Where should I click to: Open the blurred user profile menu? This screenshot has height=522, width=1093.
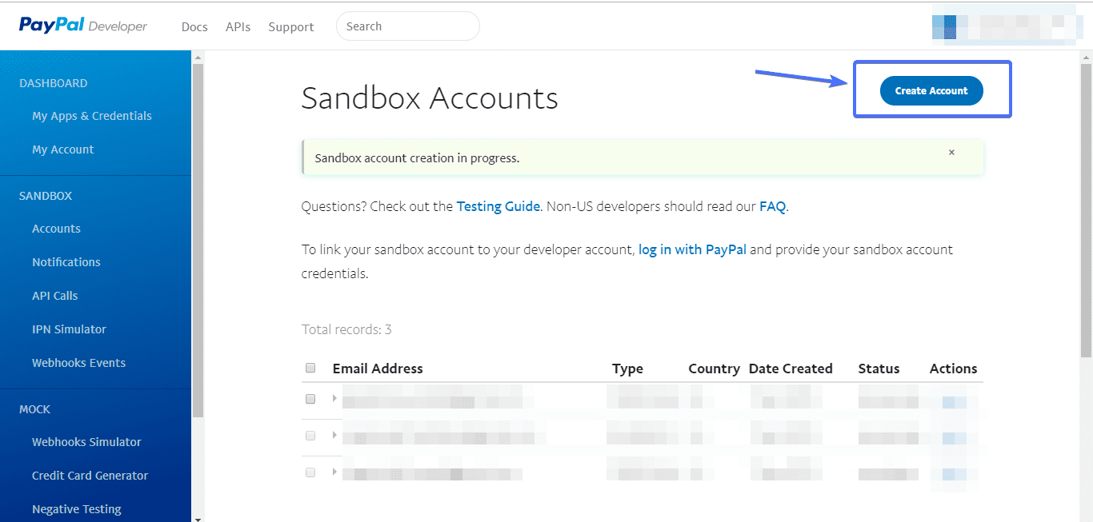click(1006, 26)
